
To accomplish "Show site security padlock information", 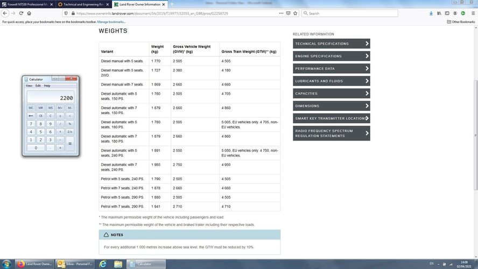I will pos(73,13).
